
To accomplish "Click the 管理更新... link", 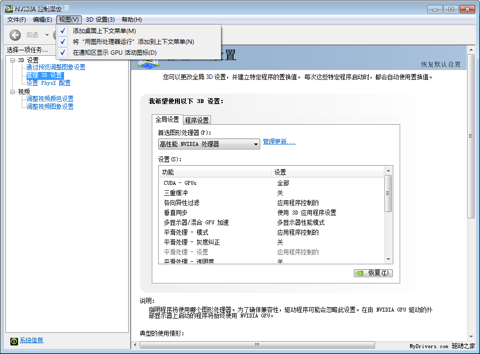I will click(x=279, y=142).
